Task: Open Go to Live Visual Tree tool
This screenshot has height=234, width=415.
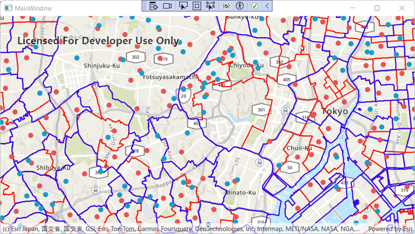Action: [154, 6]
